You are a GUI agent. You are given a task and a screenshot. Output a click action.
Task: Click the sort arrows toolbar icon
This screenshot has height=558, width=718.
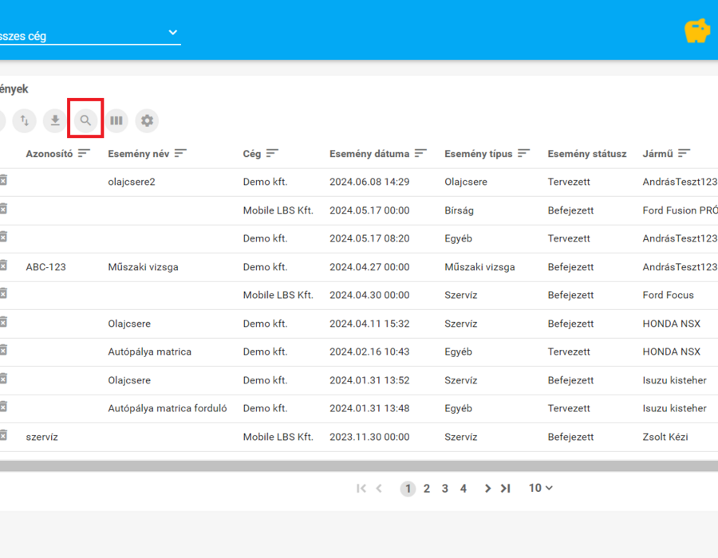pyautogui.click(x=24, y=120)
